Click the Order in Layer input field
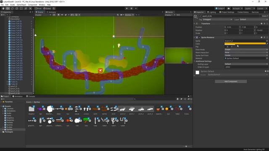This screenshot has width=269, height=151. pyautogui.click(x=246, y=67)
